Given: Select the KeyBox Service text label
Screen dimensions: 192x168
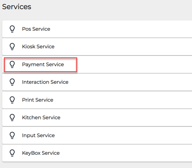Looking at the screenshot, I should 41,153.
